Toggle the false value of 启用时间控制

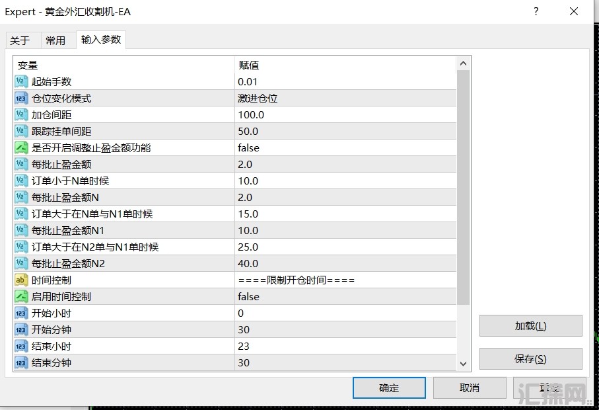[248, 296]
